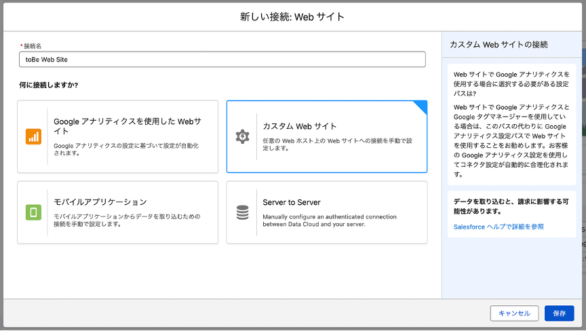Click the カスタム Web サイトの接続 panel heading
Screen dimensions: 586x331
click(499, 44)
